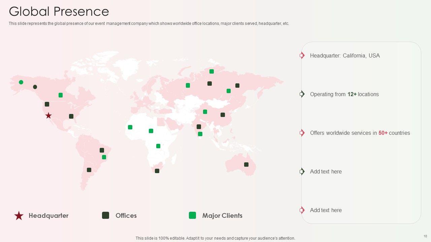Click the Operating from 12+ locations text
This screenshot has width=431, height=242.
click(344, 94)
